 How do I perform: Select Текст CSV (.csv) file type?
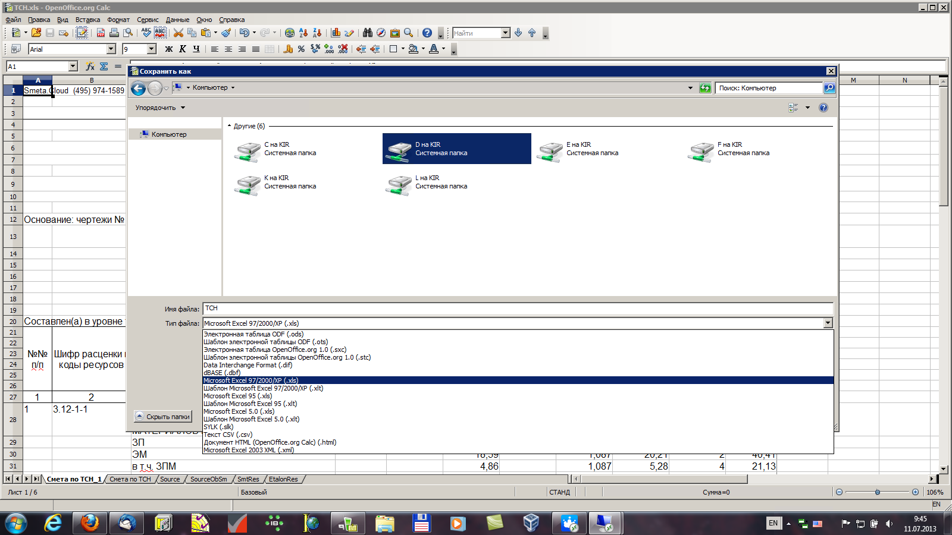(518, 435)
